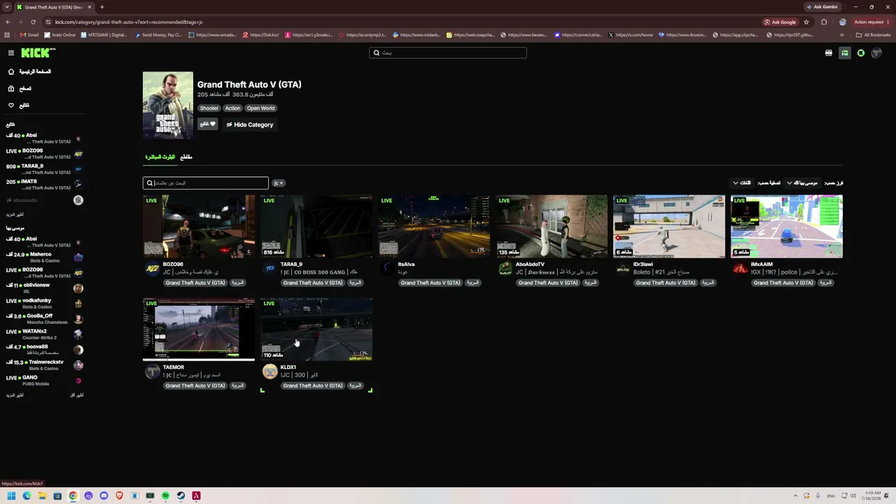Click the tag search field above streams

tap(206, 183)
